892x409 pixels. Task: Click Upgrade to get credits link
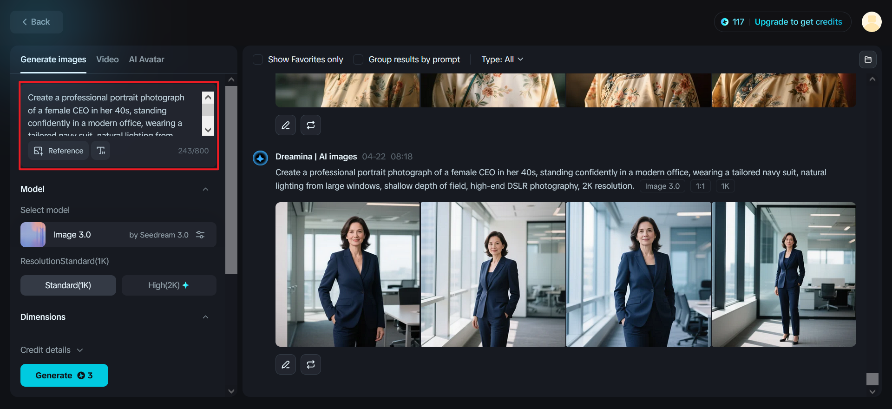point(798,22)
